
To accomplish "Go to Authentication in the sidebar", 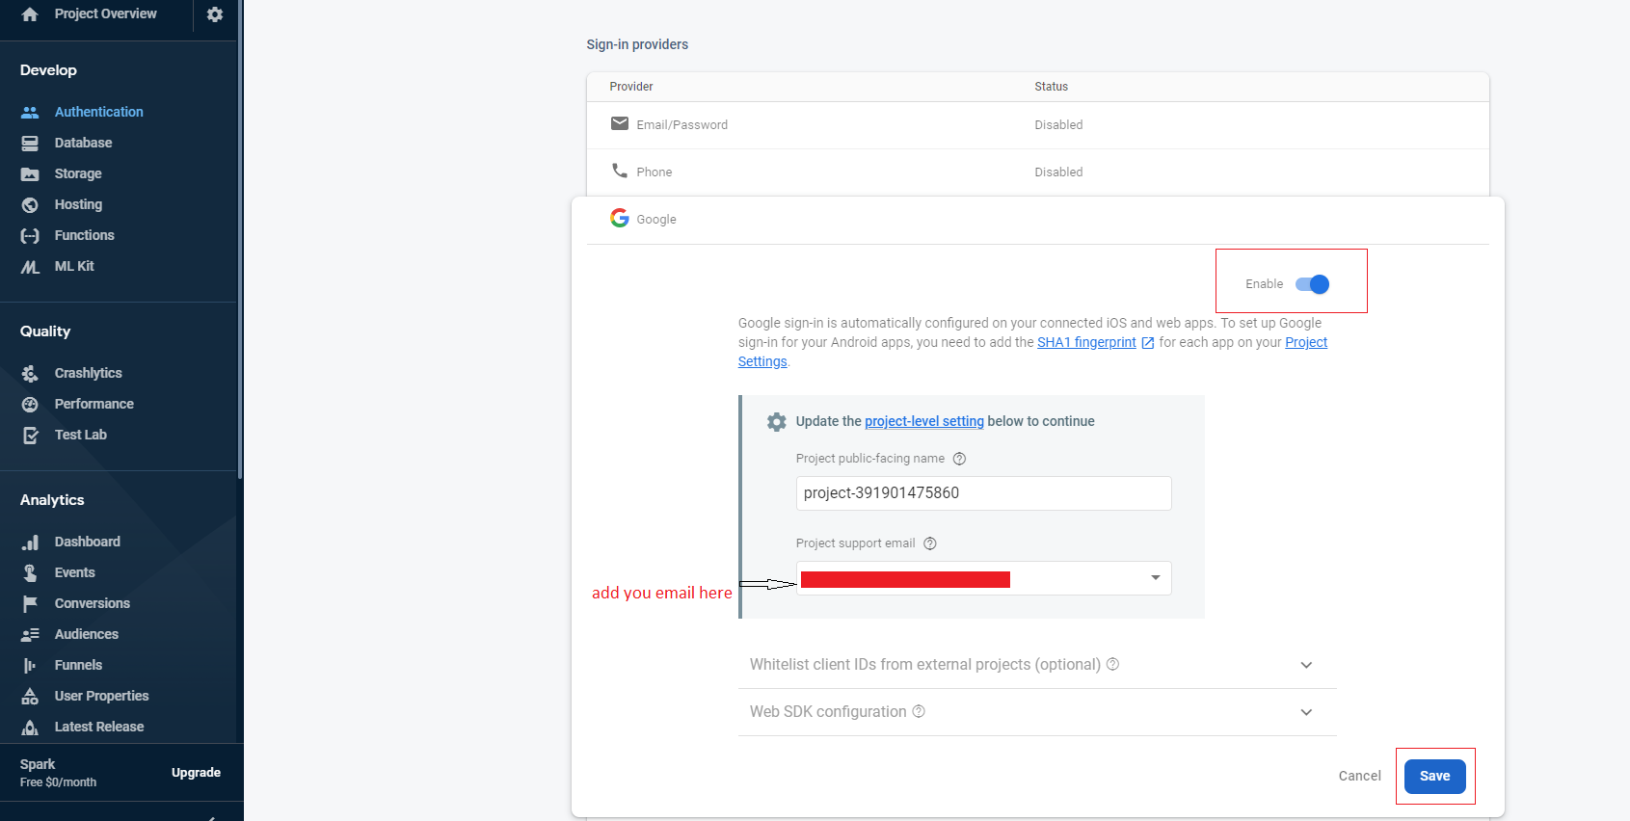I will (98, 112).
